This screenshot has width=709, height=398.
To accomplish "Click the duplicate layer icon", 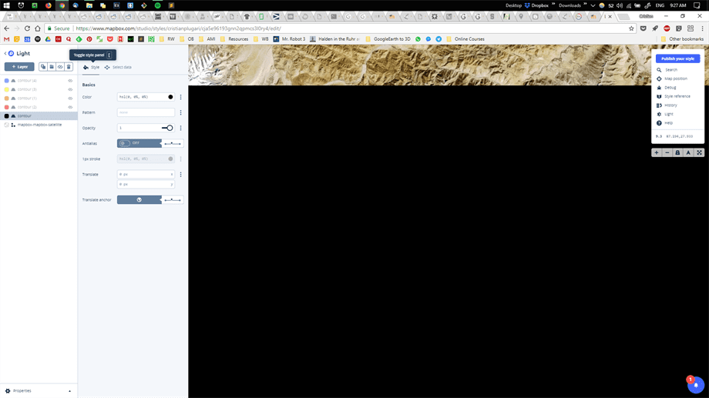I will coord(43,67).
